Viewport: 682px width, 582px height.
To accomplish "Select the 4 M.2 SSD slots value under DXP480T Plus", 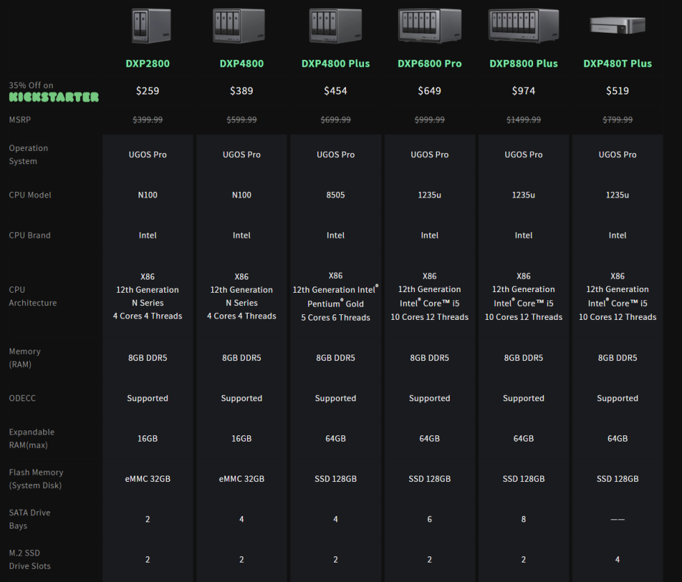I will [618, 560].
